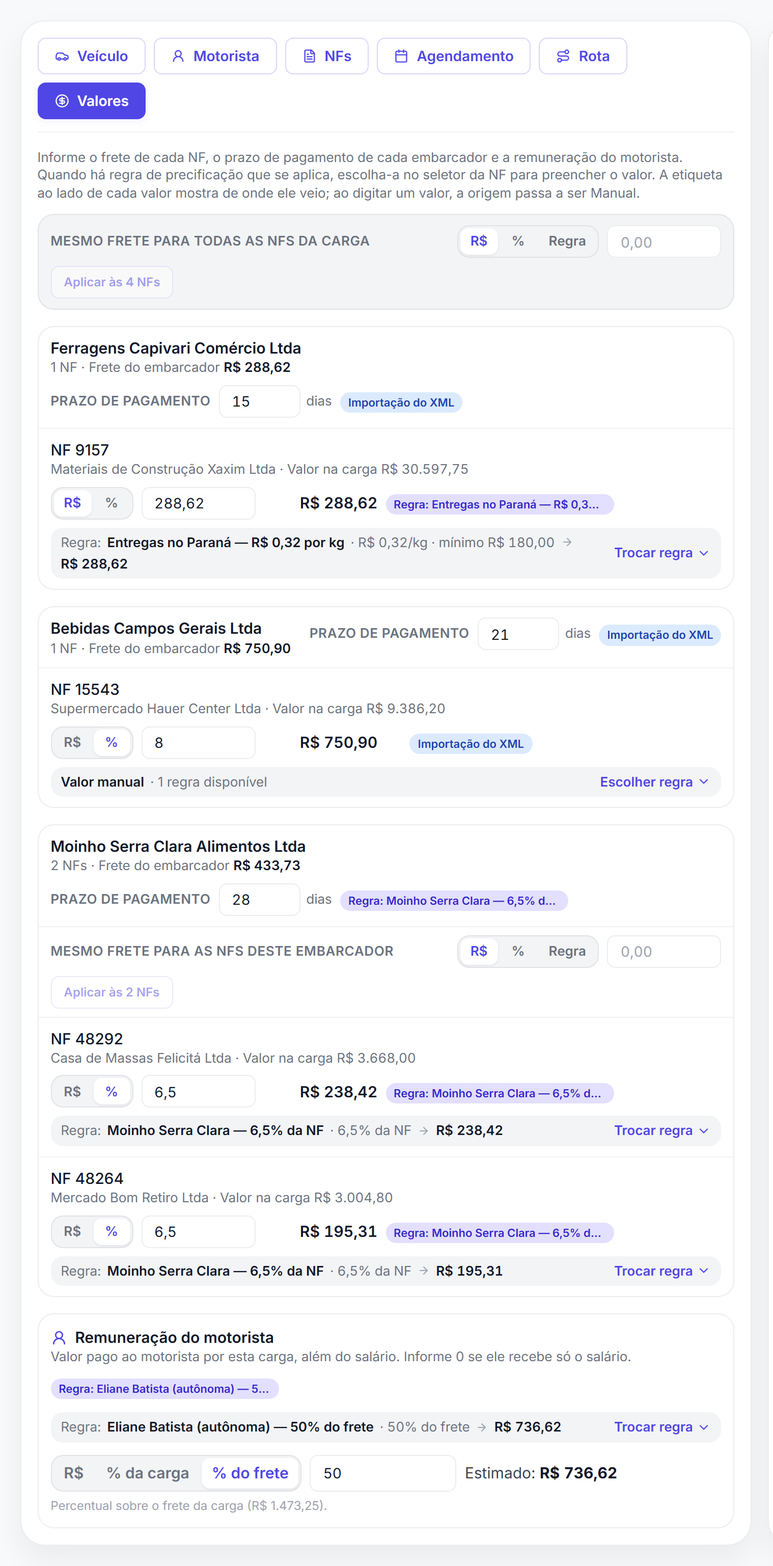773x1566 pixels.
Task: Select R$ mode for this embarcador's NFs
Action: (479, 952)
